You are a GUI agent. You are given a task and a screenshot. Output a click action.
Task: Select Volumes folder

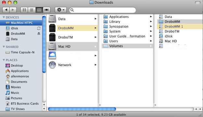tap(127, 46)
